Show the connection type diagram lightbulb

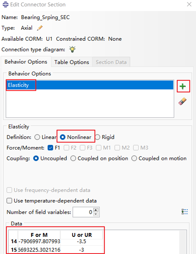pyautogui.click(x=72, y=49)
